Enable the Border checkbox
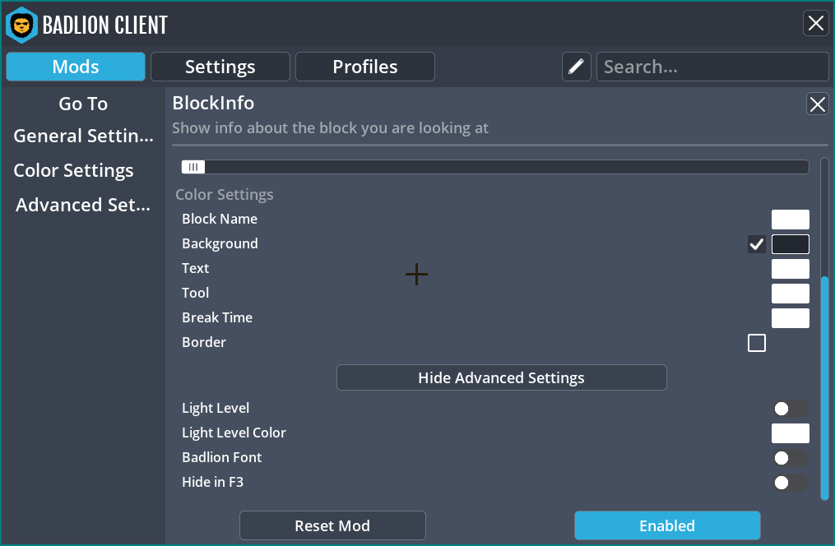835x546 pixels. pos(757,343)
